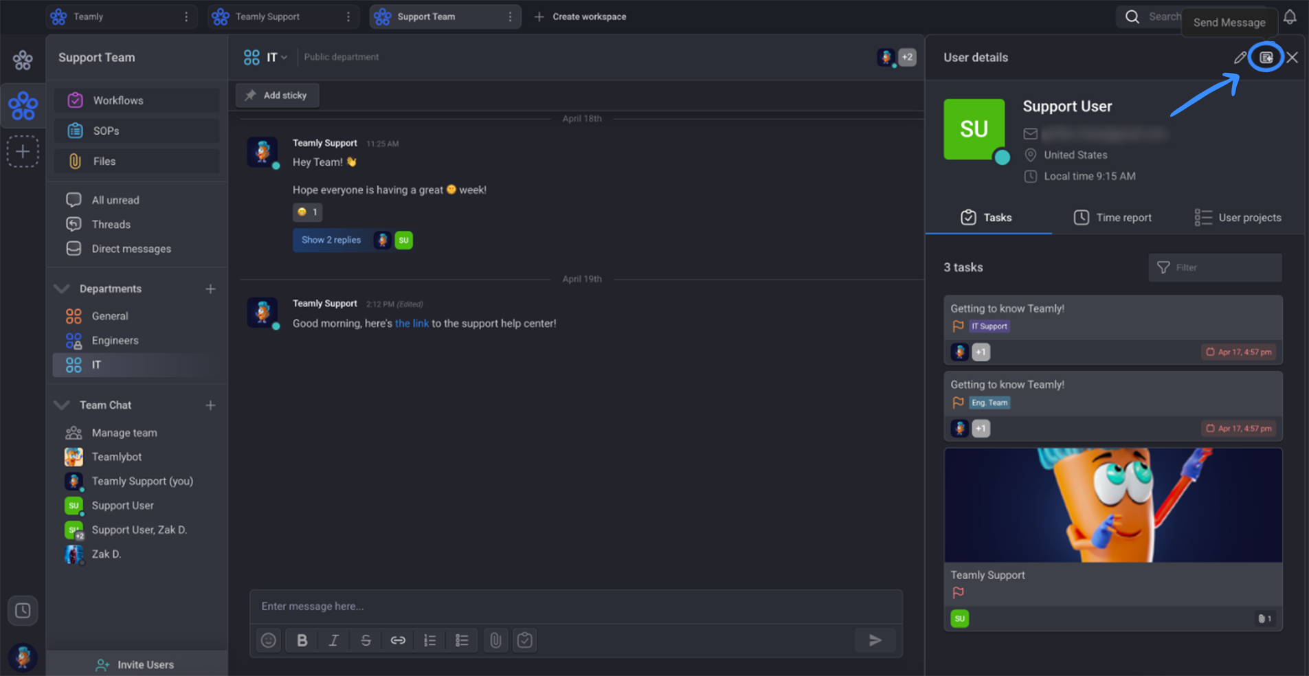The image size is (1309, 676).
Task: Switch to the User projects tab
Action: coord(1238,218)
